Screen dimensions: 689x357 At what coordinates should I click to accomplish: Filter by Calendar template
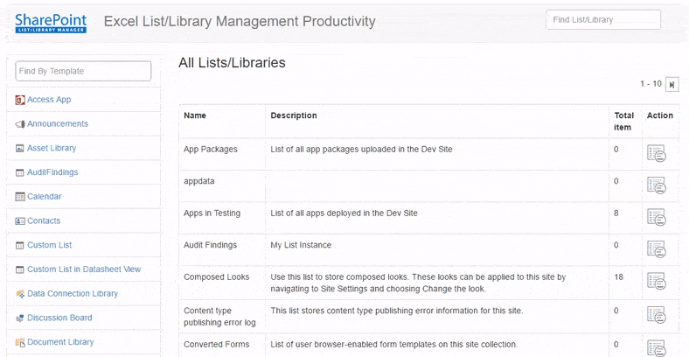click(x=44, y=197)
